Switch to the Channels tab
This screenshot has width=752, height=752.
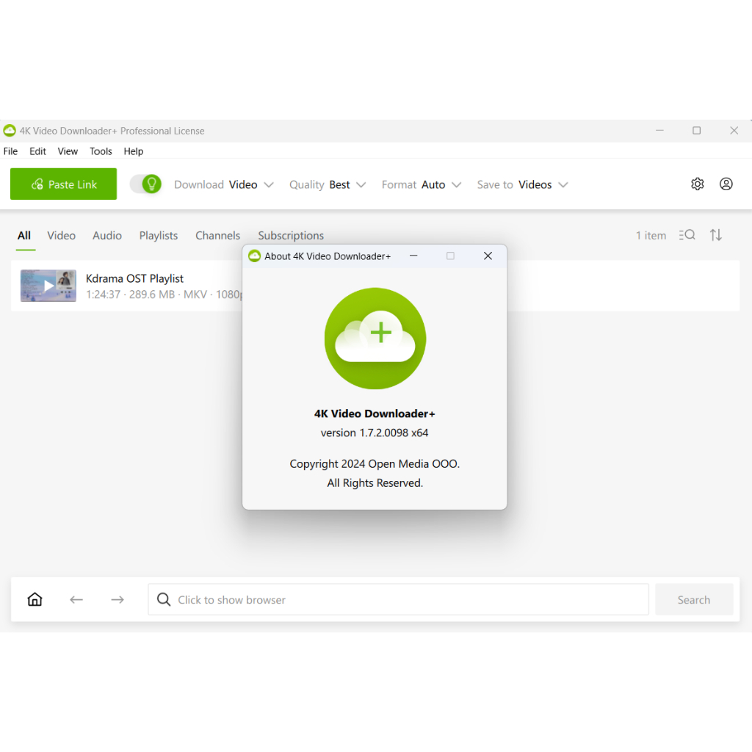point(217,236)
